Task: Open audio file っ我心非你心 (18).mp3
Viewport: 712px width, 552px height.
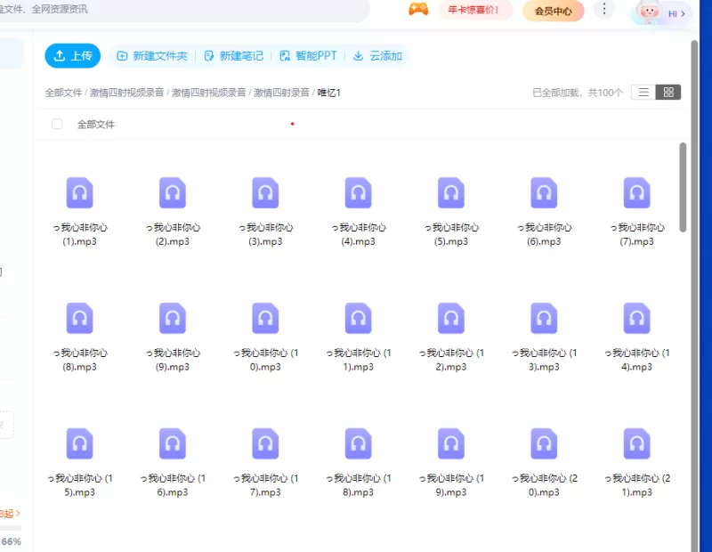Action: tap(359, 462)
